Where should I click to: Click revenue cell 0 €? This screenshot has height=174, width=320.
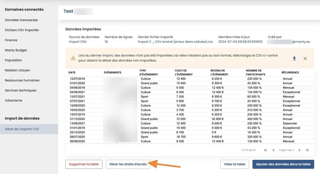click(x=214, y=133)
